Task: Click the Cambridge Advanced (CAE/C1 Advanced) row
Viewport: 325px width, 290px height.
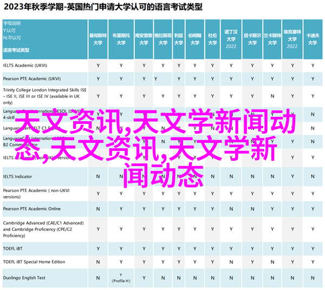Action: click(x=43, y=226)
